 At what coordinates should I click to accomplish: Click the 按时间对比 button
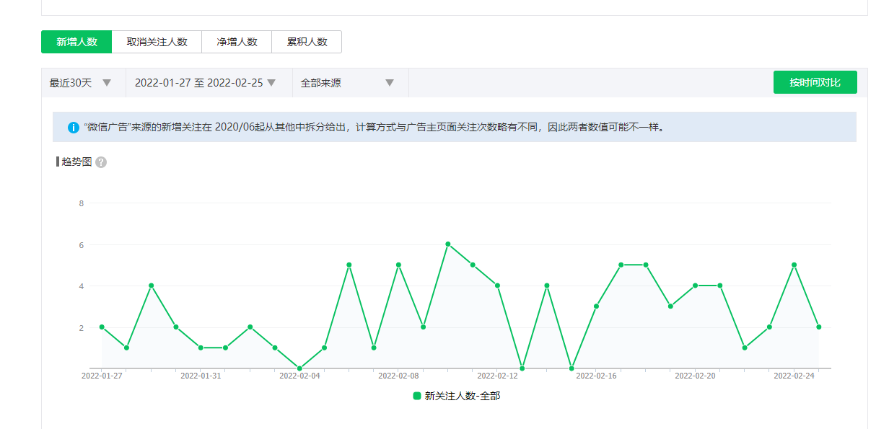(815, 82)
